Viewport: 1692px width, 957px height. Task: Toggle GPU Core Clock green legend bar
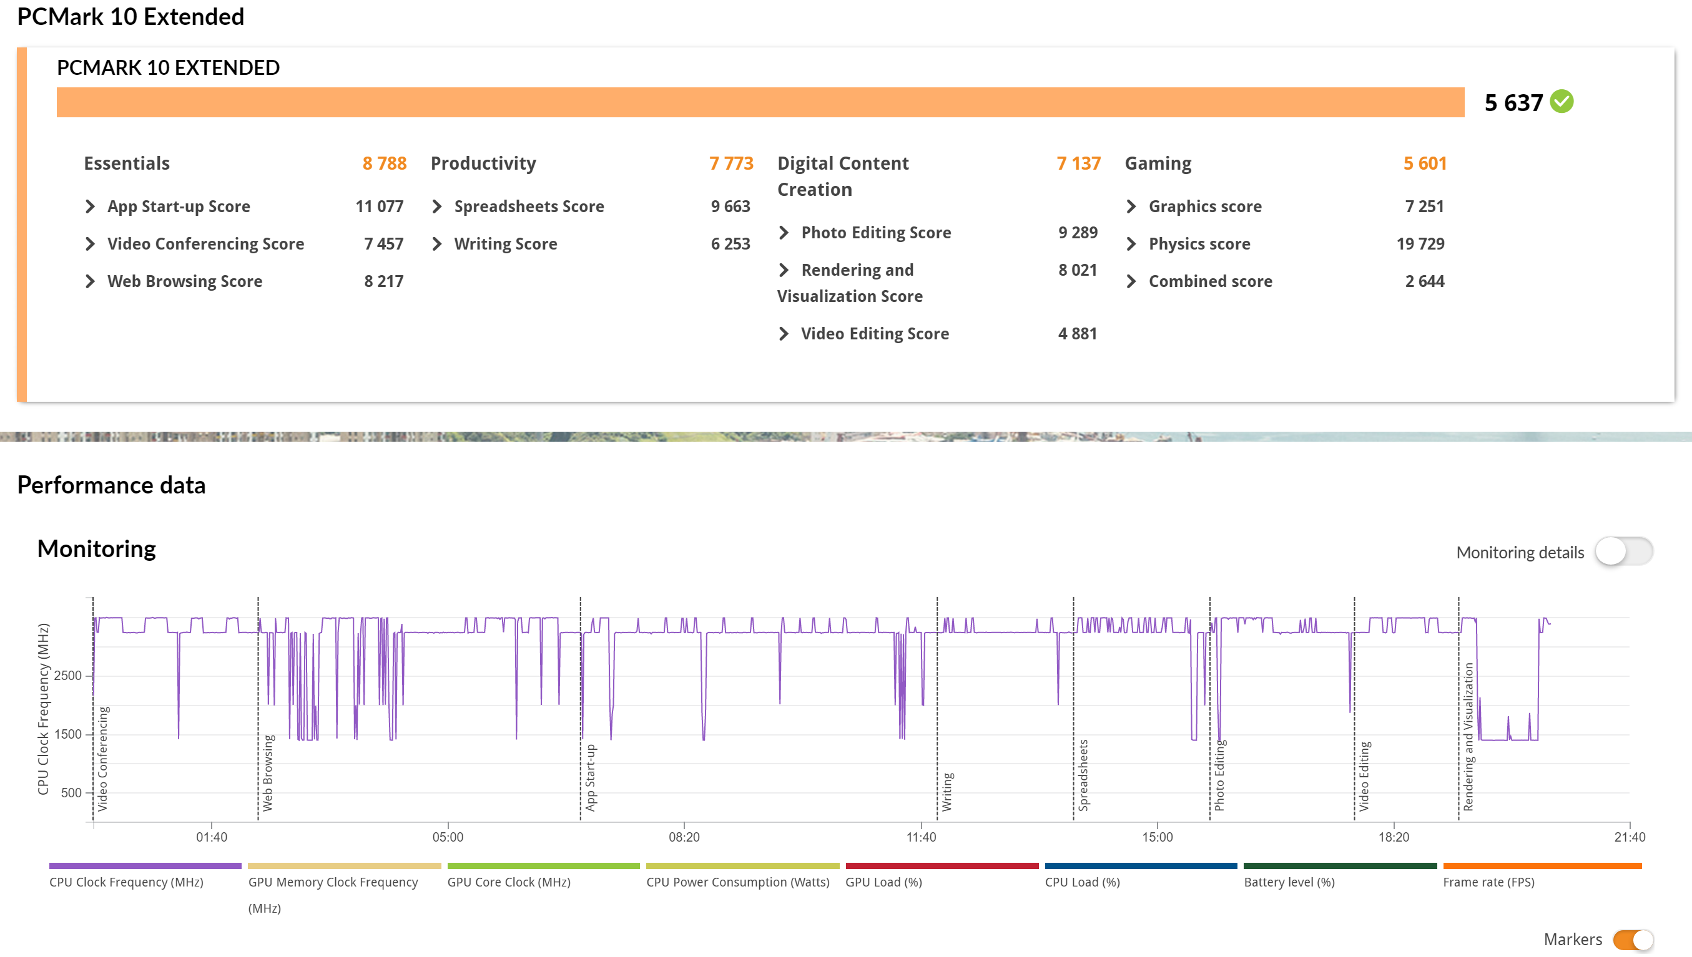[544, 867]
